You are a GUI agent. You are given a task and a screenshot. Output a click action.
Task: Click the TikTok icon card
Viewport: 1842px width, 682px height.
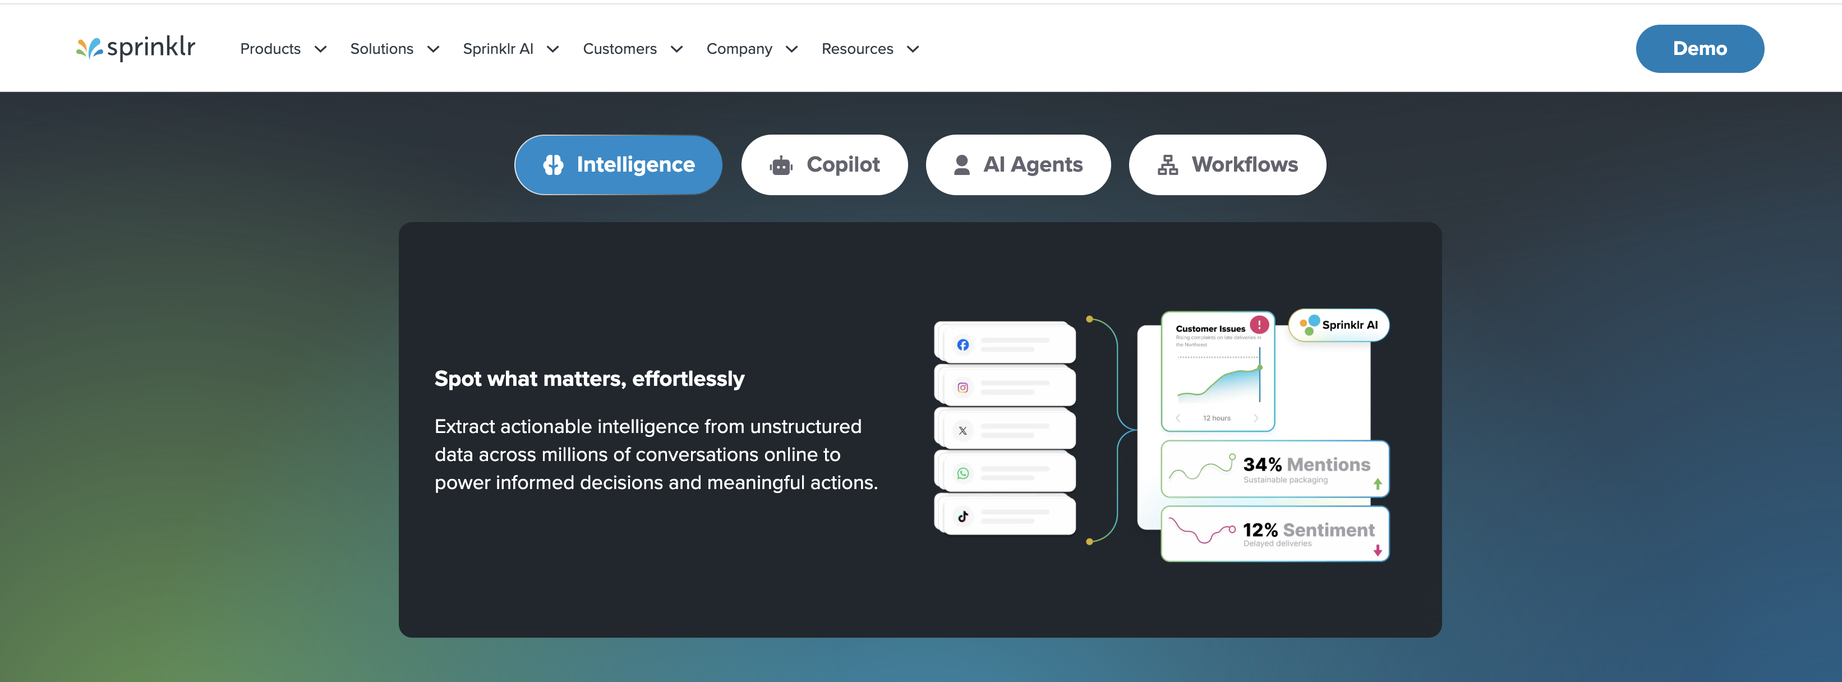[1005, 515]
